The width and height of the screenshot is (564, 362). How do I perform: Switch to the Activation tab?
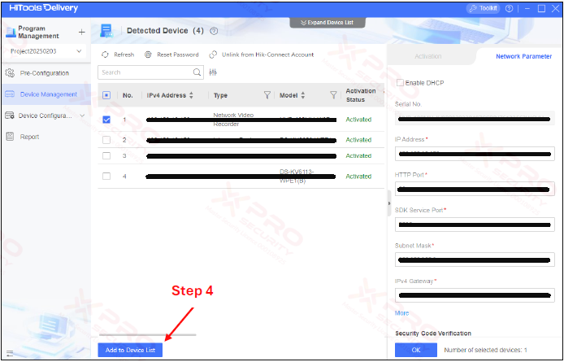coord(428,57)
